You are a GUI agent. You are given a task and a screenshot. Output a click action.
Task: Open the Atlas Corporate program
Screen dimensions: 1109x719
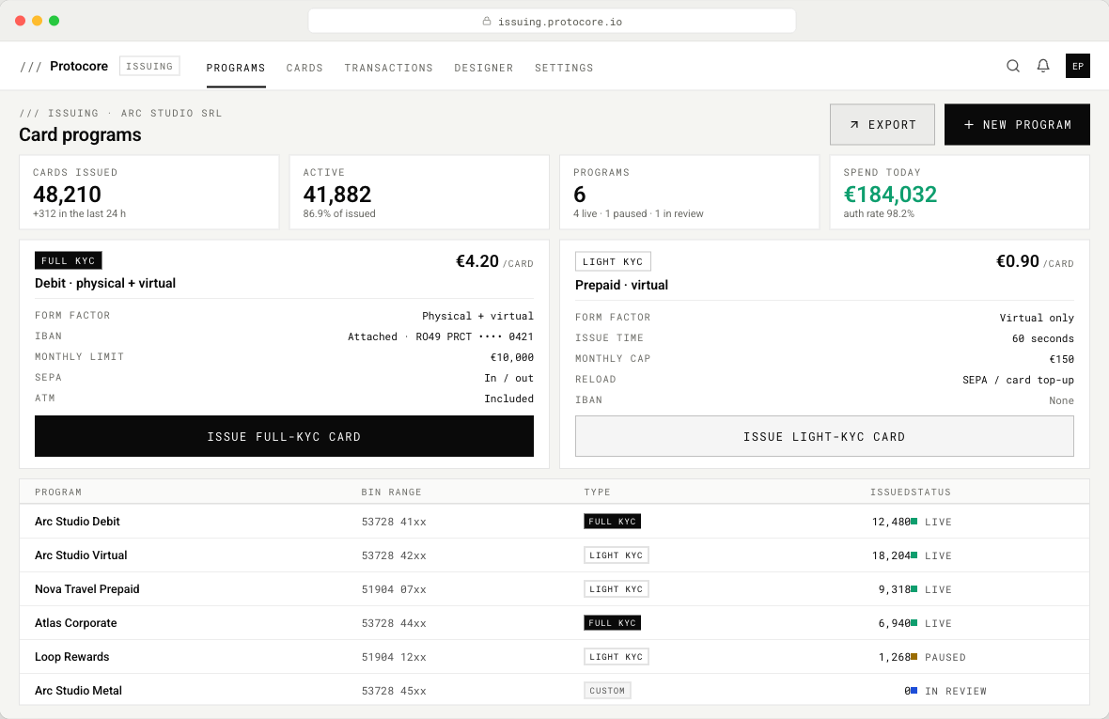pyautogui.click(x=554, y=623)
